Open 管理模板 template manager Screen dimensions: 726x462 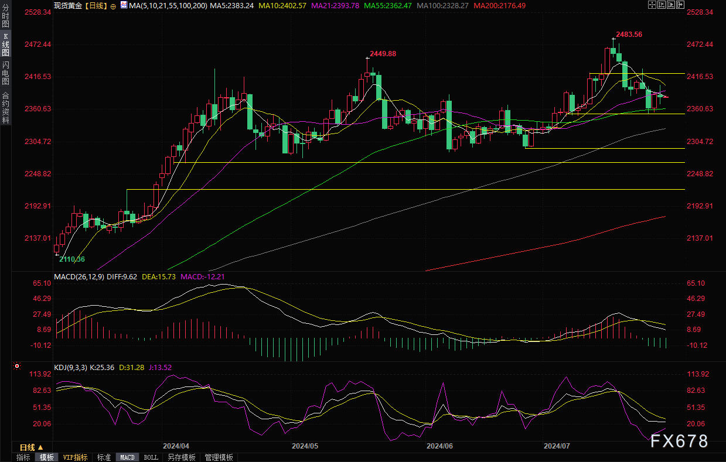[219, 457]
